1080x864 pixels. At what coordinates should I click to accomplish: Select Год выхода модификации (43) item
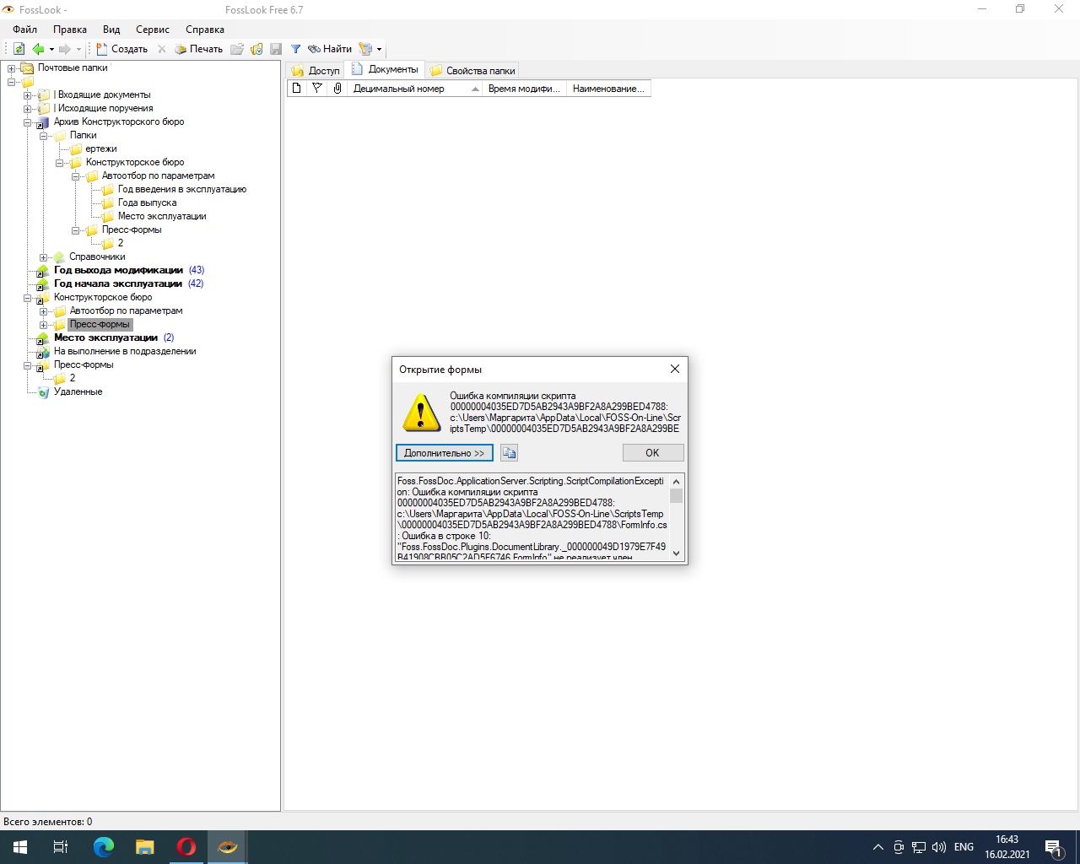[129, 270]
